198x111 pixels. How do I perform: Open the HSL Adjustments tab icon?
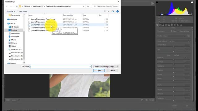(x=166, y=25)
